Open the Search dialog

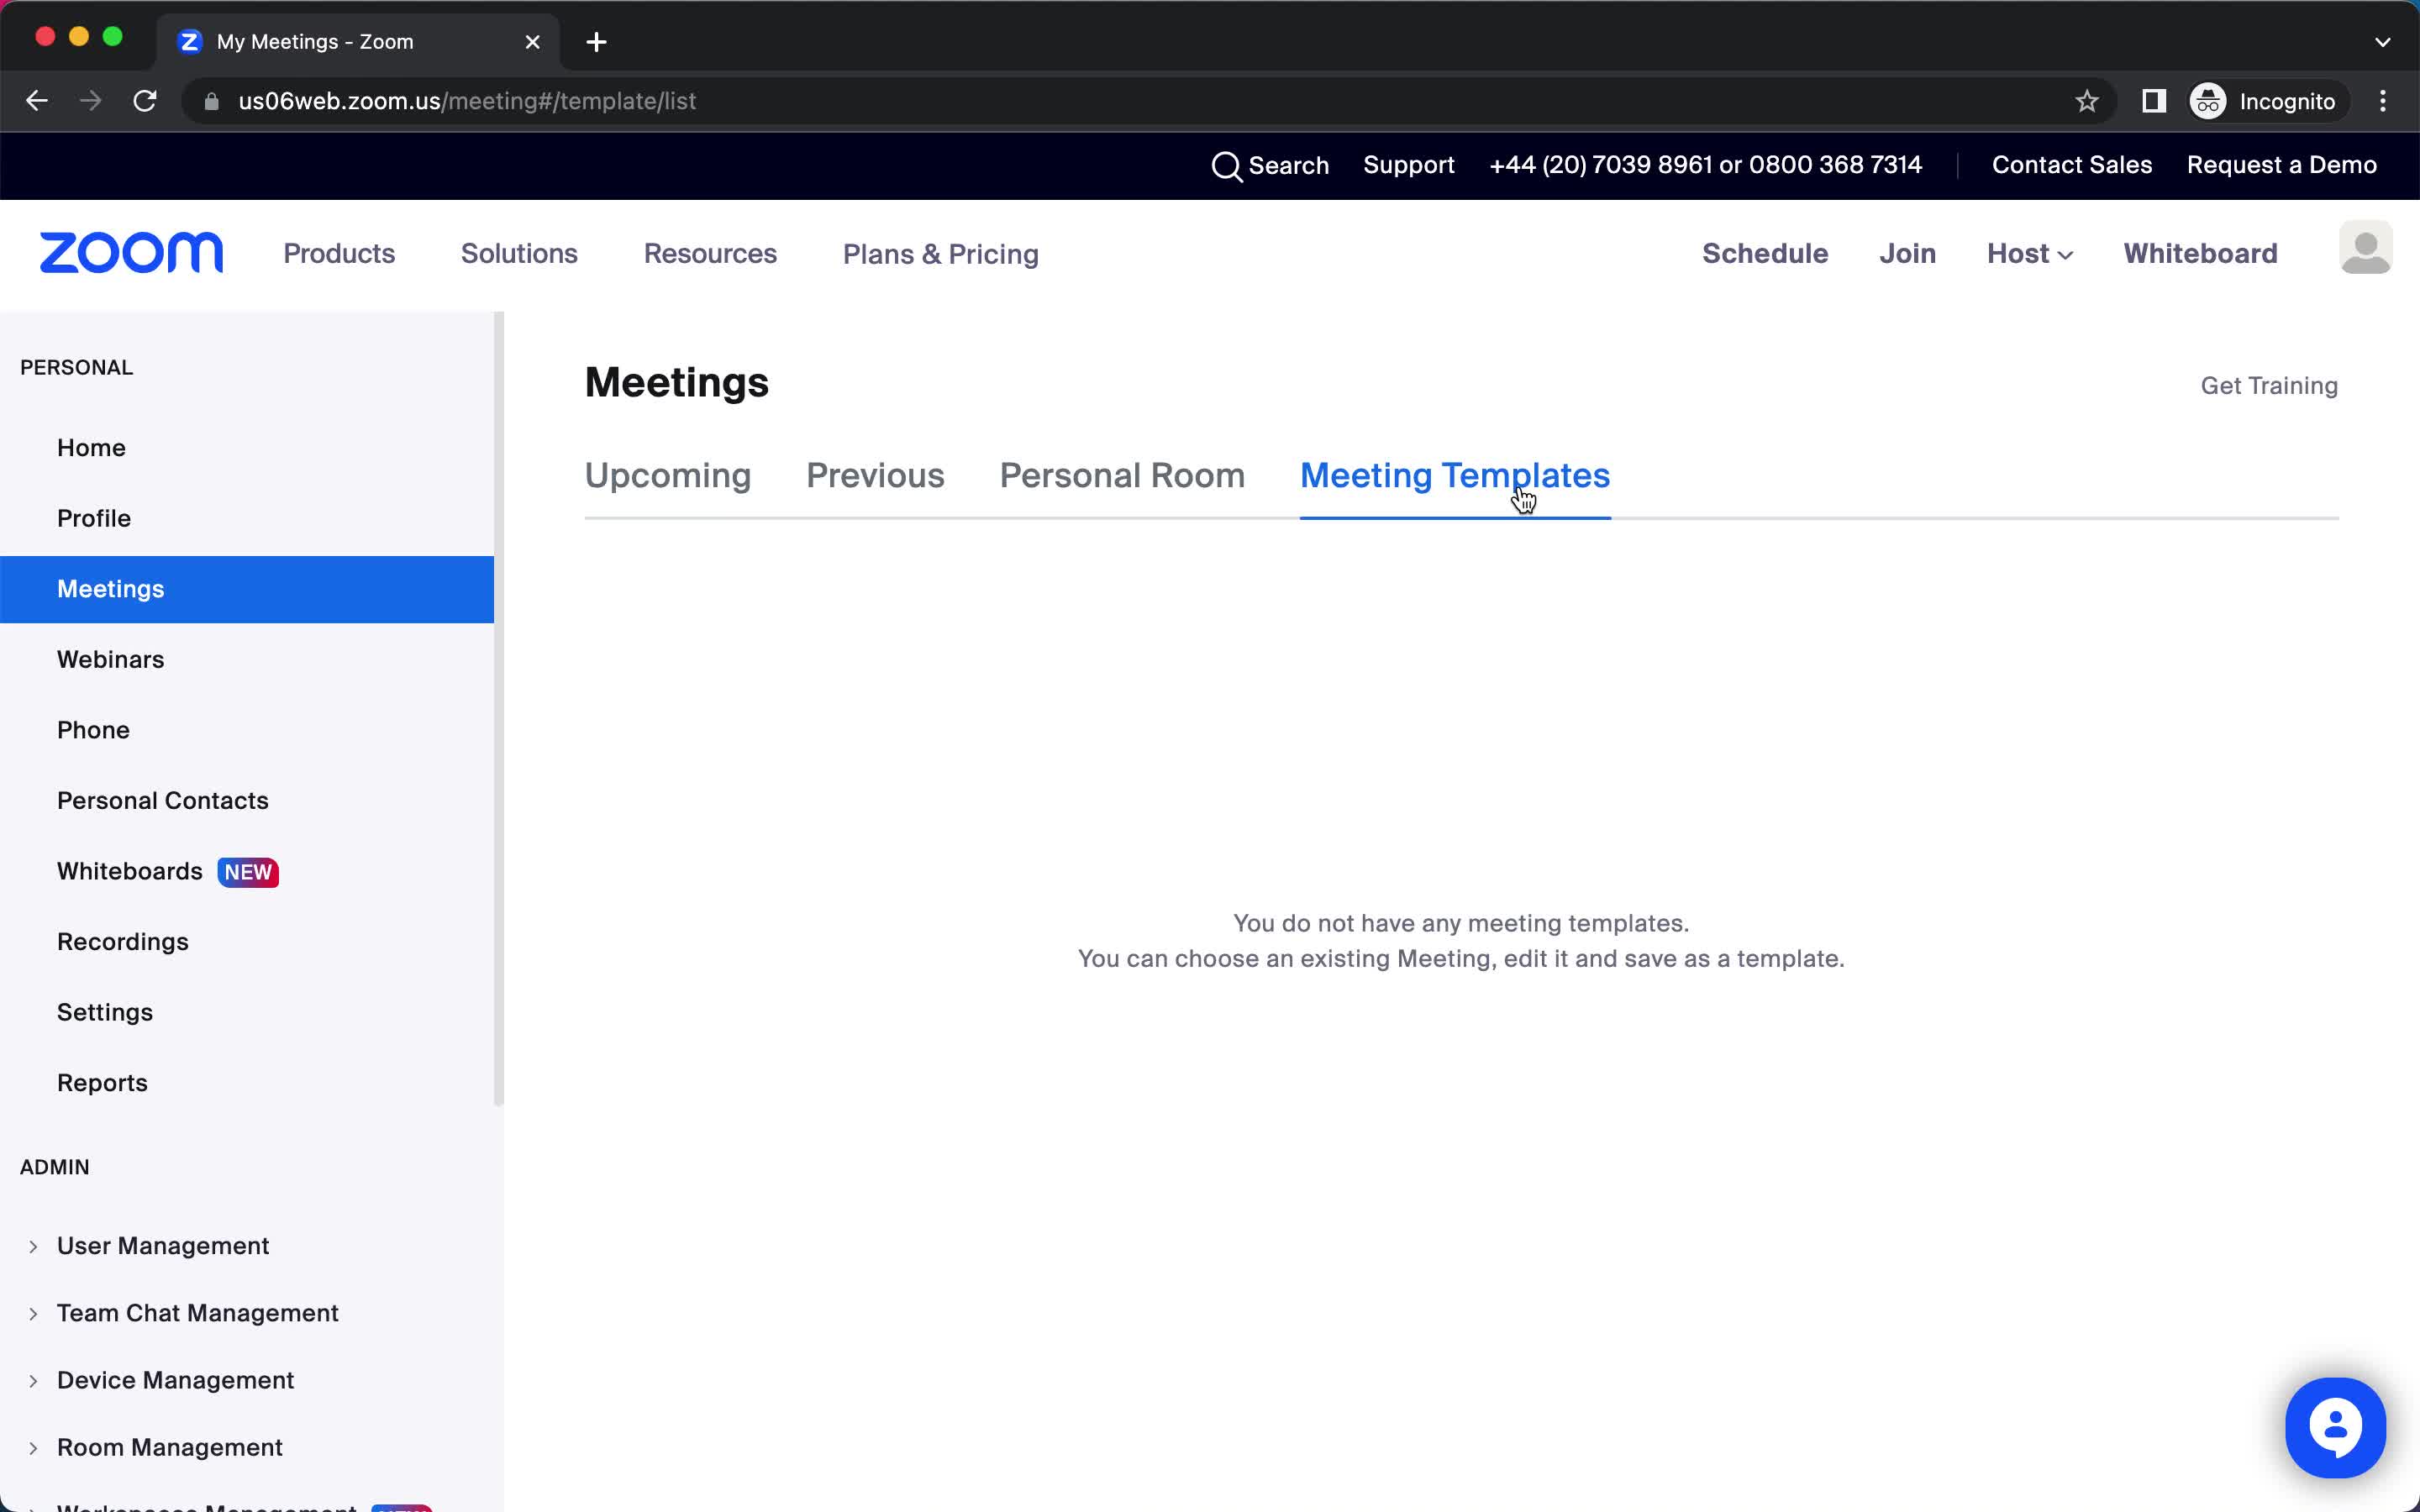coord(1272,165)
